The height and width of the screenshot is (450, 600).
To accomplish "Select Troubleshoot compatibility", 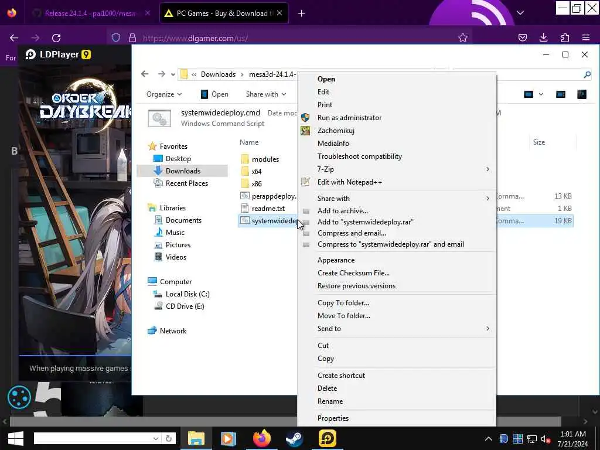I will pos(359,156).
